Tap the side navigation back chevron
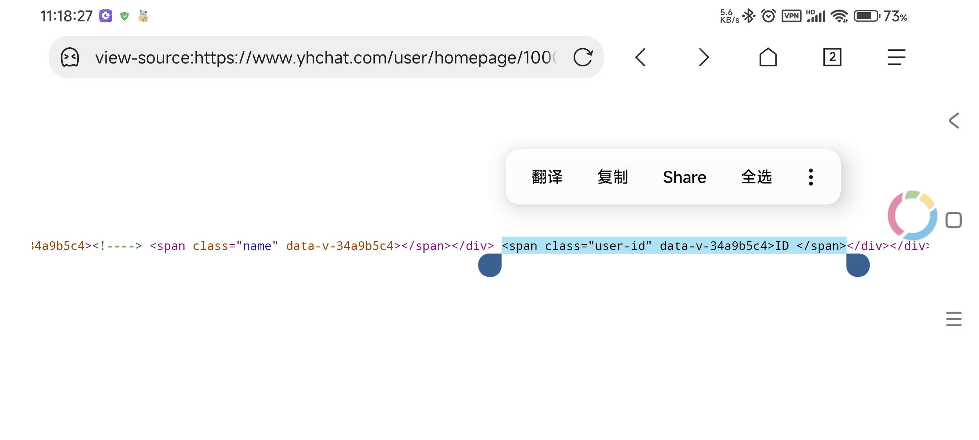Screen dimensions: 979x440 point(954,121)
